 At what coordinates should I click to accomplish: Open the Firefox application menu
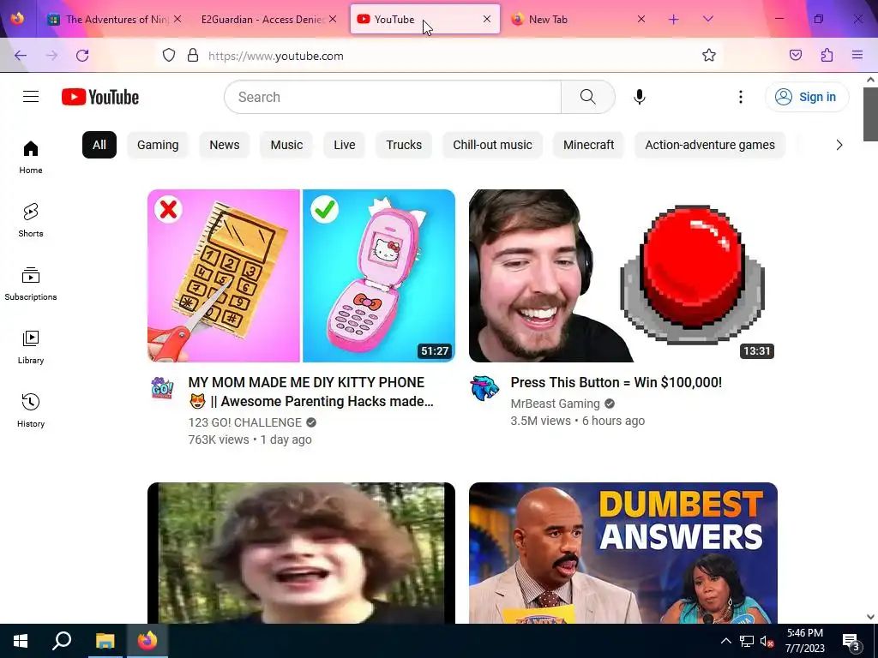pos(857,56)
